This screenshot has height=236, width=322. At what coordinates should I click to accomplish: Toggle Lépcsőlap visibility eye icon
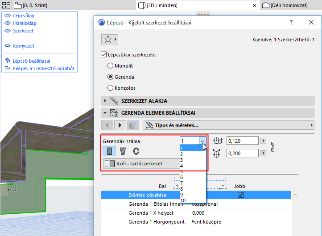click(8, 16)
